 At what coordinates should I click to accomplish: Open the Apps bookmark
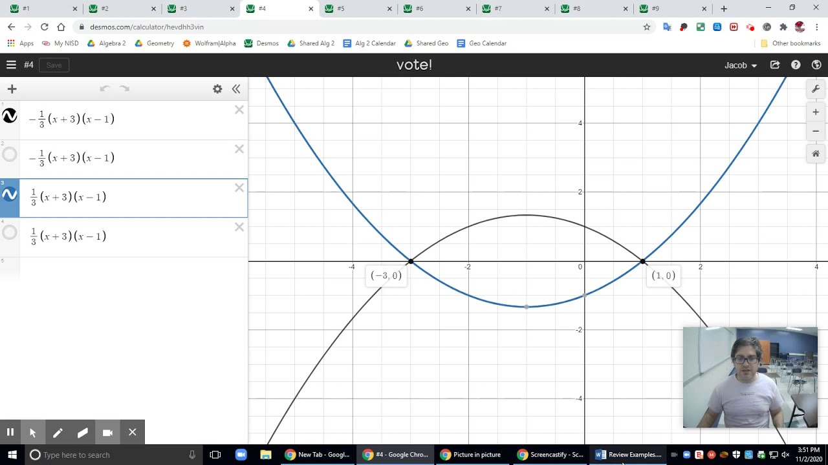click(21, 43)
